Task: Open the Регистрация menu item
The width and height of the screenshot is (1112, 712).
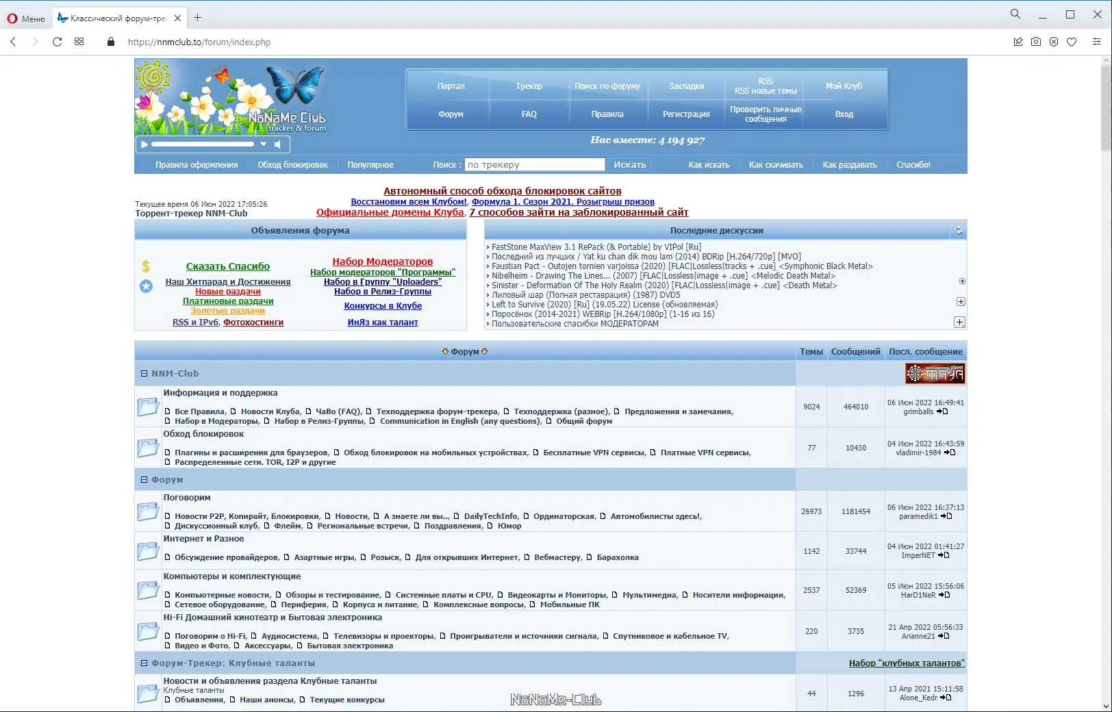Action: [x=686, y=114]
